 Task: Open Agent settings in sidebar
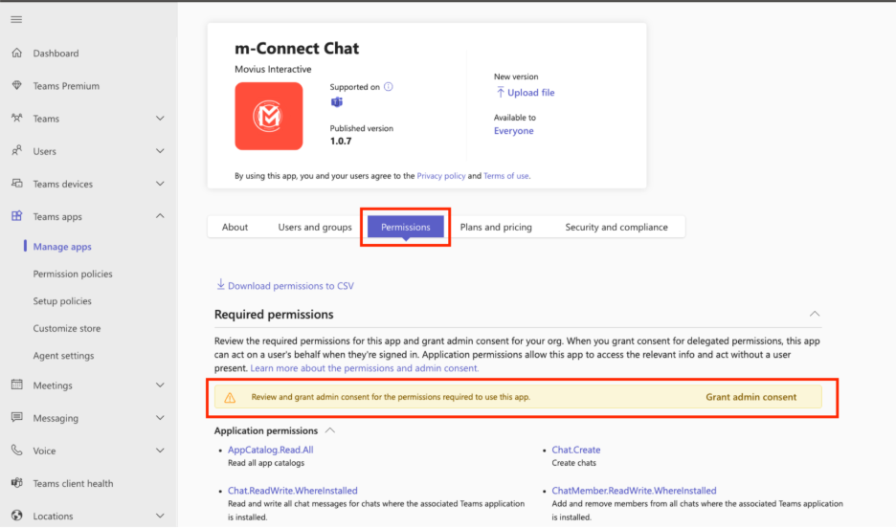(x=63, y=356)
